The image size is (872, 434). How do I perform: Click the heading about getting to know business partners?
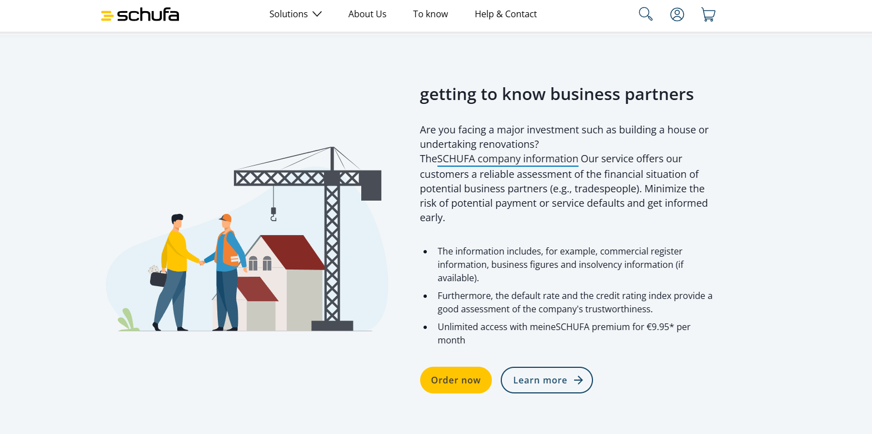pos(556,94)
